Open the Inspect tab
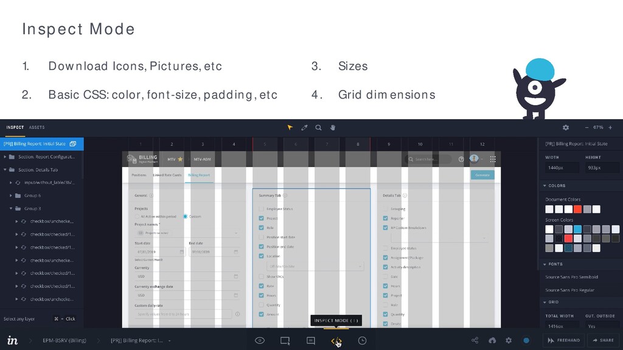Viewport: 623px width, 350px height. (x=15, y=128)
